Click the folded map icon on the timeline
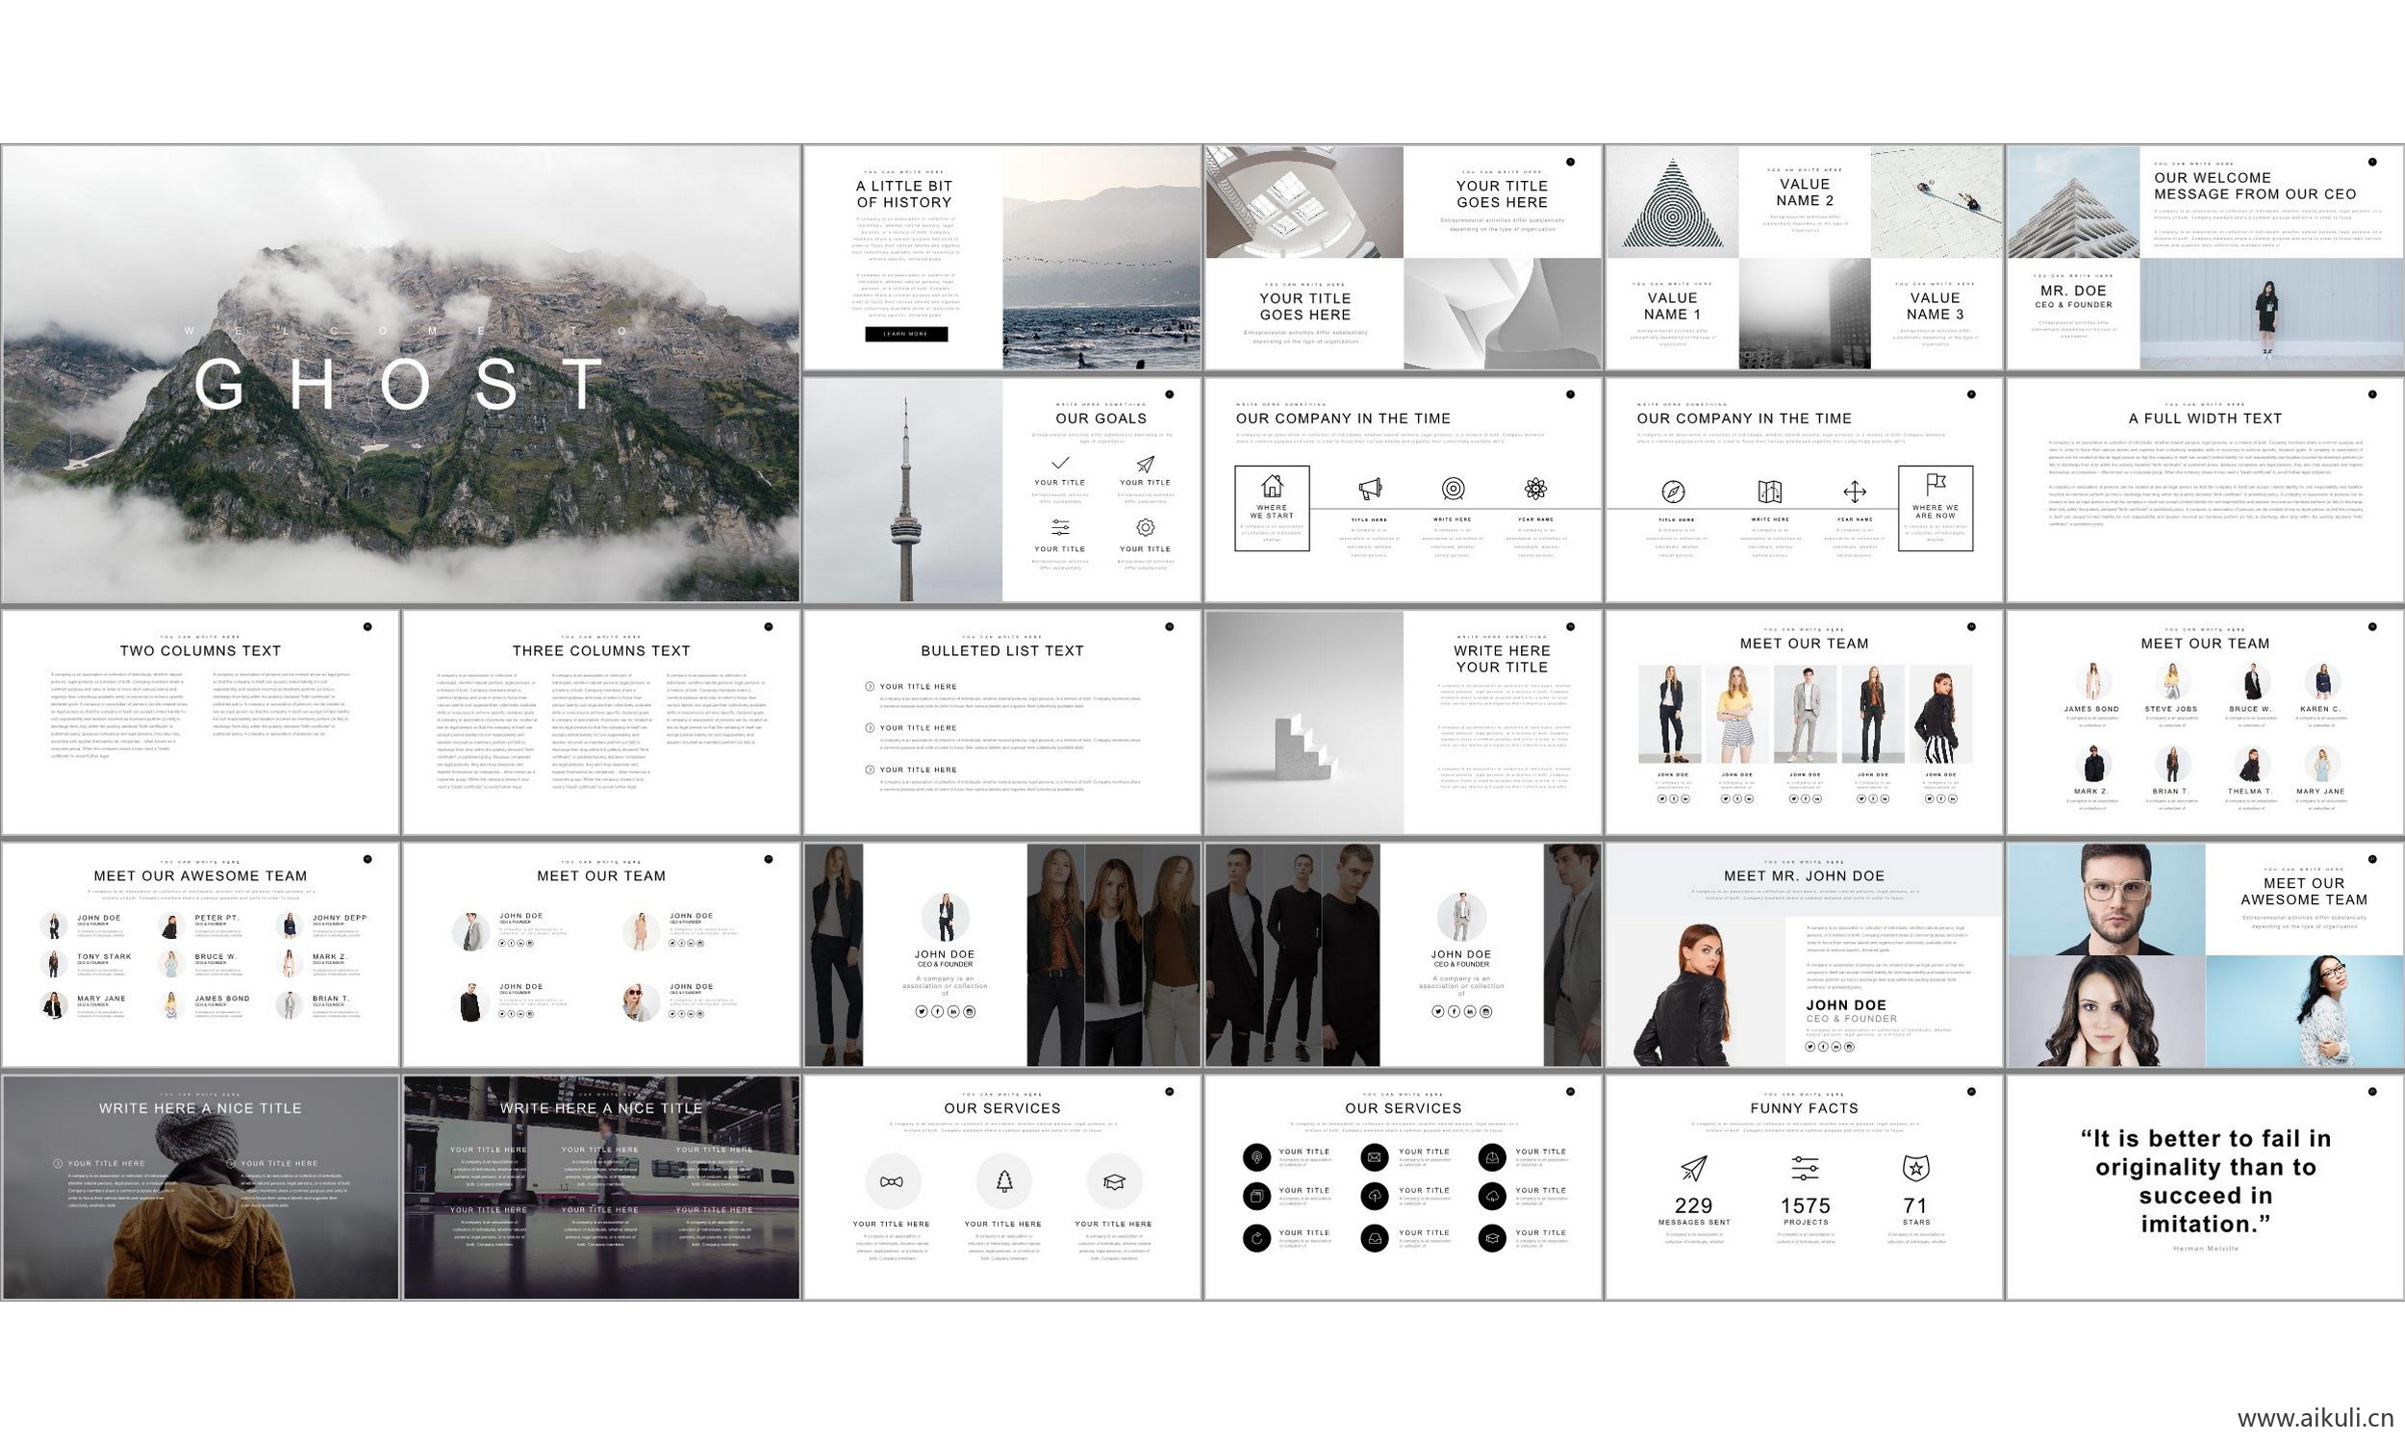 coord(1769,492)
